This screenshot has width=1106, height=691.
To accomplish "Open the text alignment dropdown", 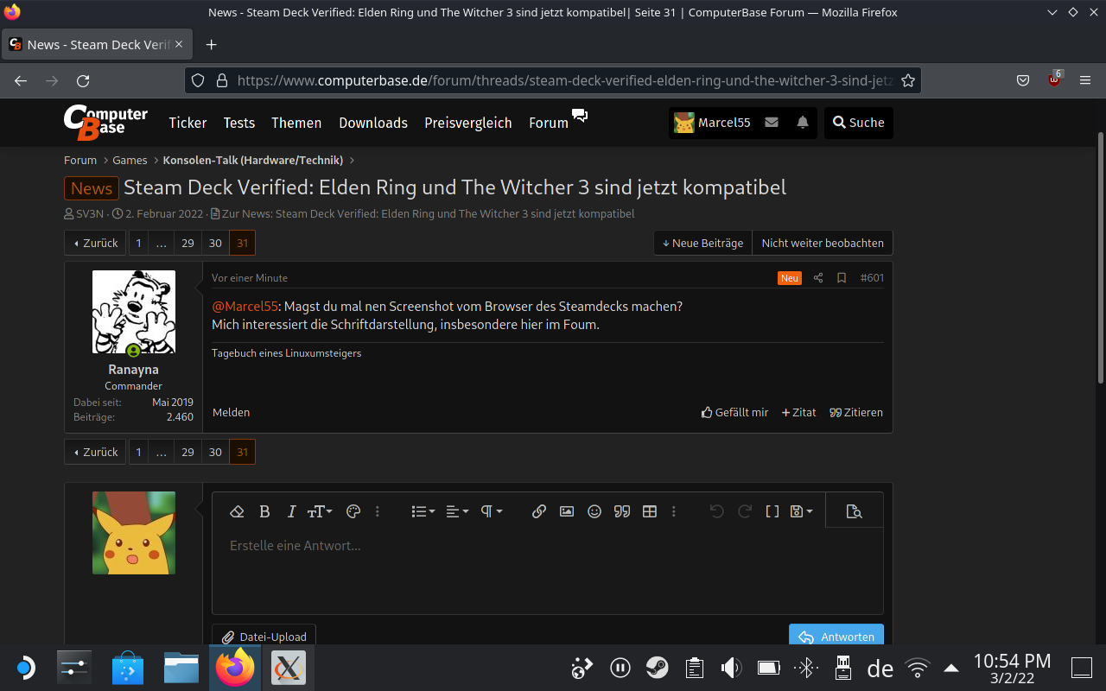I will (457, 511).
